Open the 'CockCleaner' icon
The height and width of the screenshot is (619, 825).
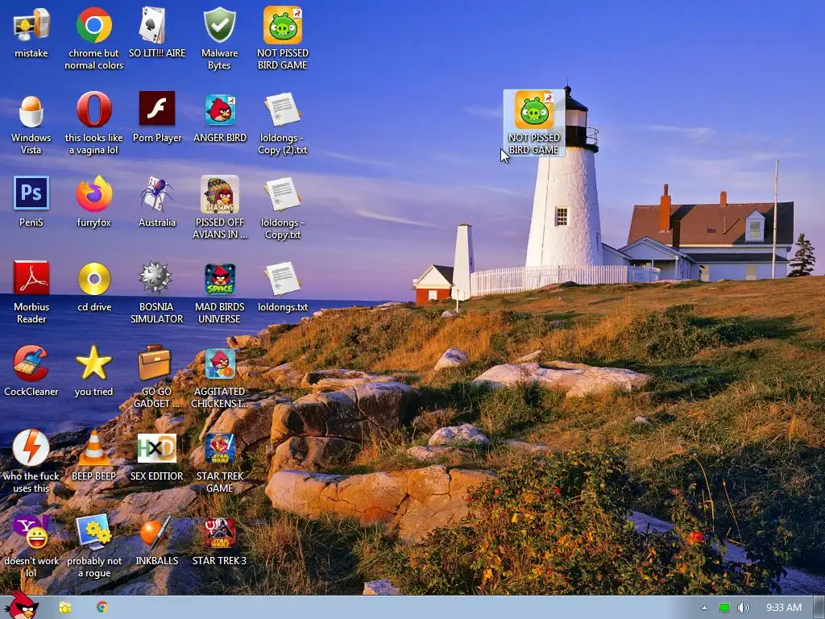click(x=31, y=364)
